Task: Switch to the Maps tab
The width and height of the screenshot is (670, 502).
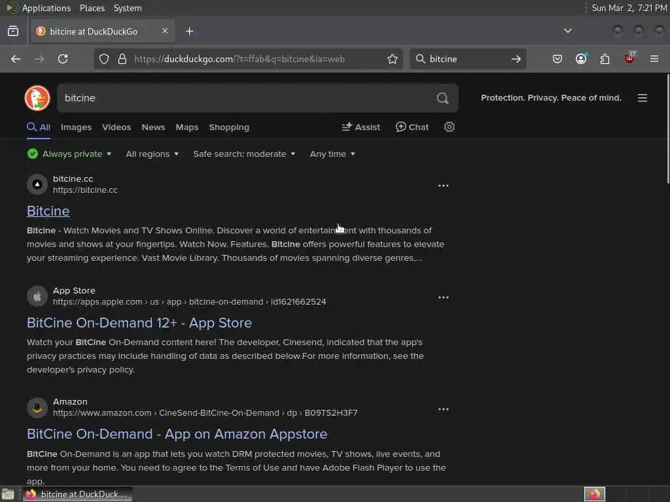Action: (186, 127)
